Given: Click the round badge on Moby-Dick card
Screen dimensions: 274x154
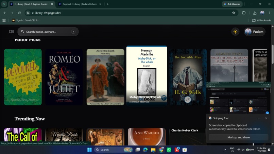Looking at the screenshot, I should 164,98.
